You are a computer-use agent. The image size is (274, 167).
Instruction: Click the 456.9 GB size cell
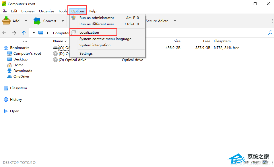pyautogui.click(x=173, y=48)
